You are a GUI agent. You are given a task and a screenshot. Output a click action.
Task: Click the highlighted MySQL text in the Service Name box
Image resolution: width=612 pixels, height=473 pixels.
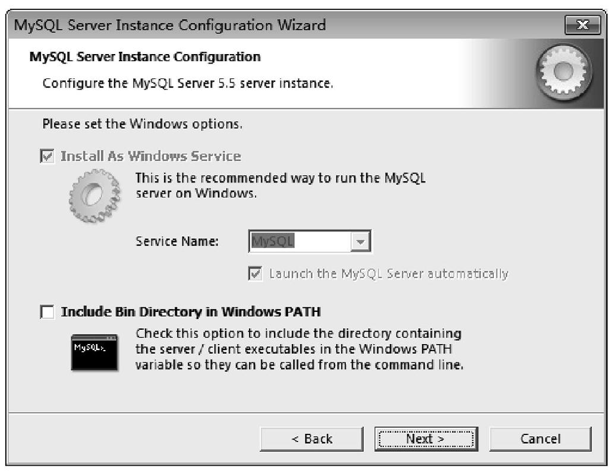273,241
